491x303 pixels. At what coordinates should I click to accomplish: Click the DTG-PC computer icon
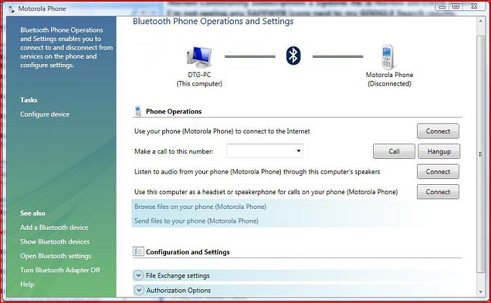199,57
